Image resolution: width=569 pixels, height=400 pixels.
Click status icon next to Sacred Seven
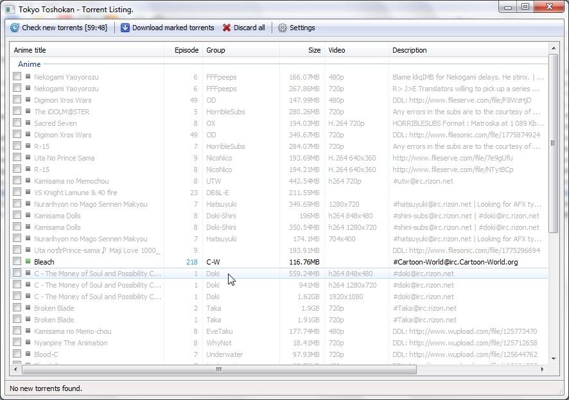(28, 123)
